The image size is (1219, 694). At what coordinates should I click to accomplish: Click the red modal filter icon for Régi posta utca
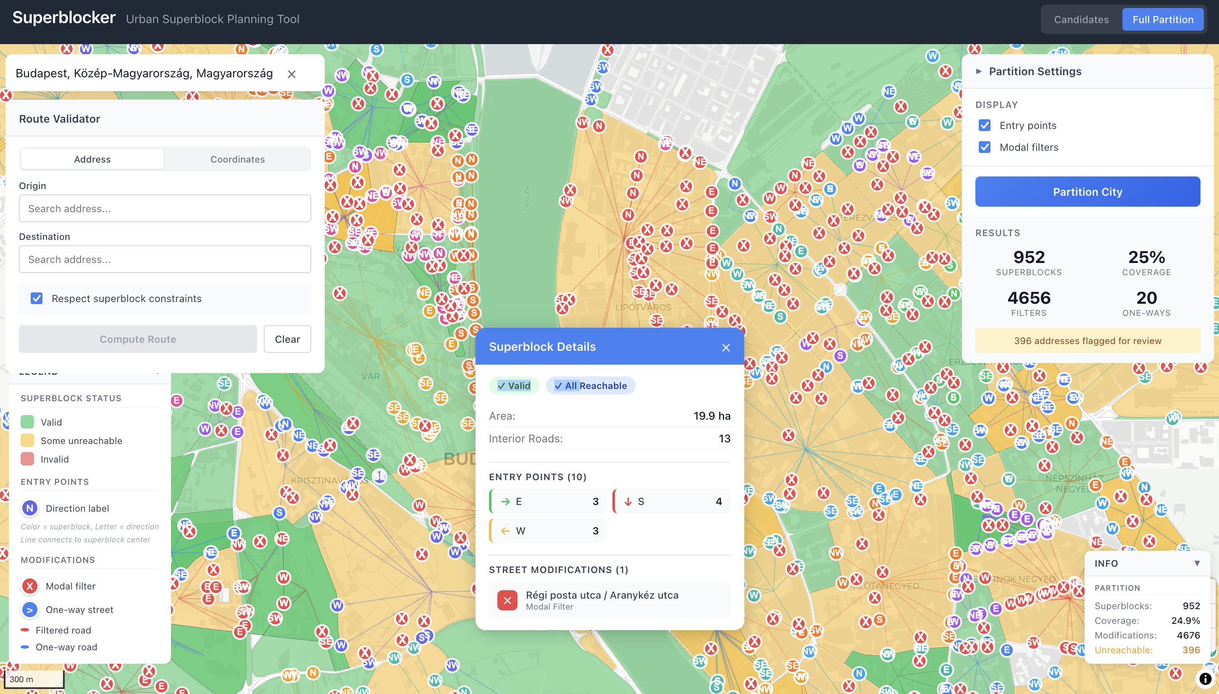click(x=507, y=600)
